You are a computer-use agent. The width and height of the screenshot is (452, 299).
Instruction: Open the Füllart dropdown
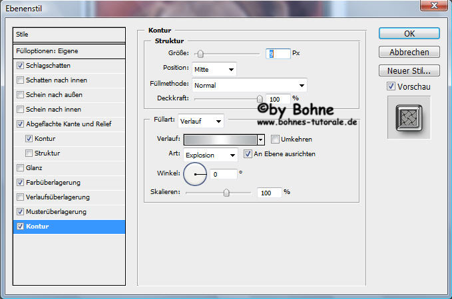coord(201,121)
